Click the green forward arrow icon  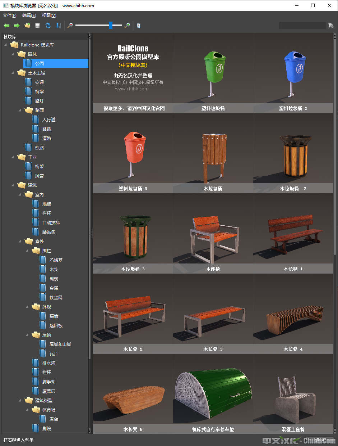[17, 26]
